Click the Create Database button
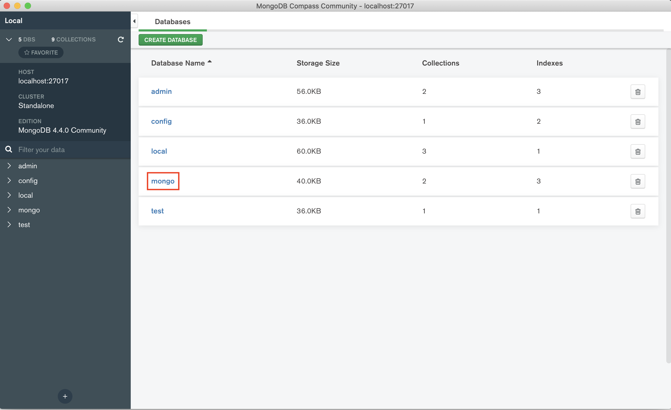 (170, 40)
